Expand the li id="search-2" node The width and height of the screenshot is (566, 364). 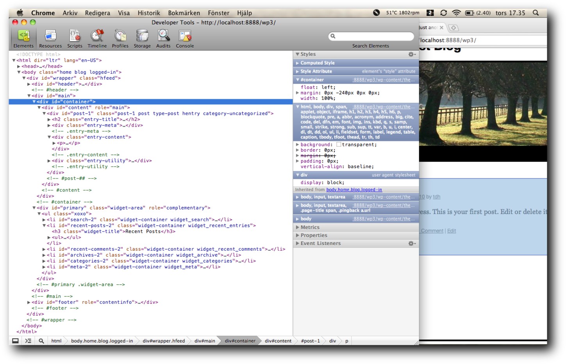click(44, 220)
